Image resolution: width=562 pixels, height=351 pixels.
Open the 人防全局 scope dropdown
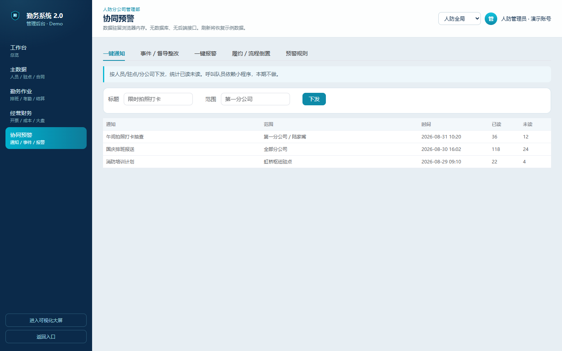point(459,19)
